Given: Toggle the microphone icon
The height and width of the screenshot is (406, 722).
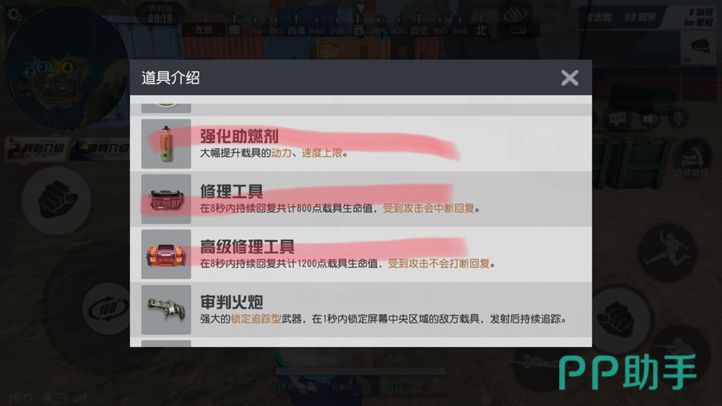Looking at the screenshot, I should 678,118.
